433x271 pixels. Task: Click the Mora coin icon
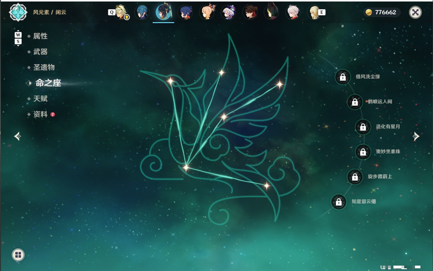tap(369, 12)
